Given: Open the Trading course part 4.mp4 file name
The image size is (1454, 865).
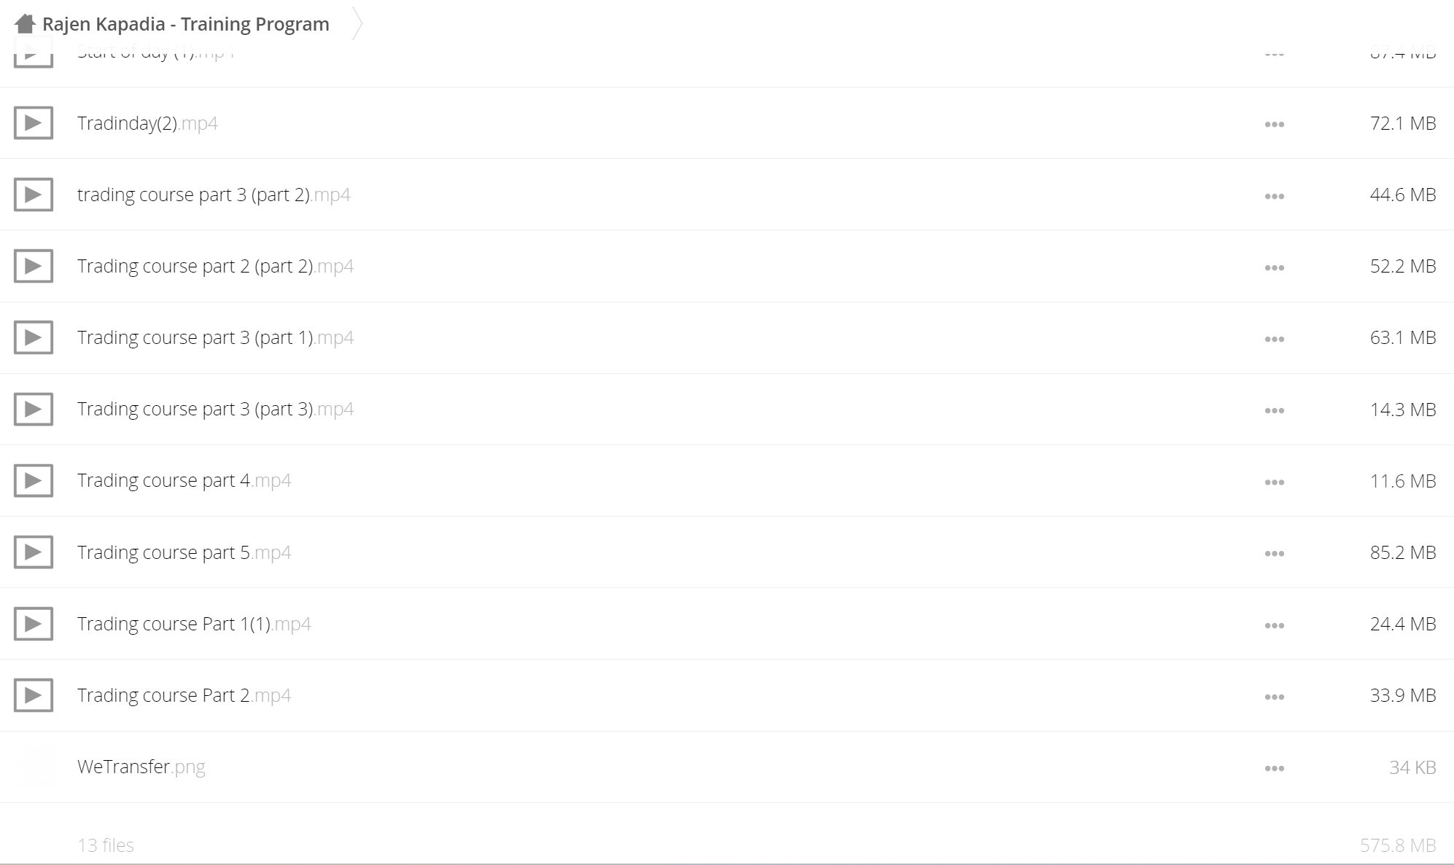Looking at the screenshot, I should pos(184,481).
